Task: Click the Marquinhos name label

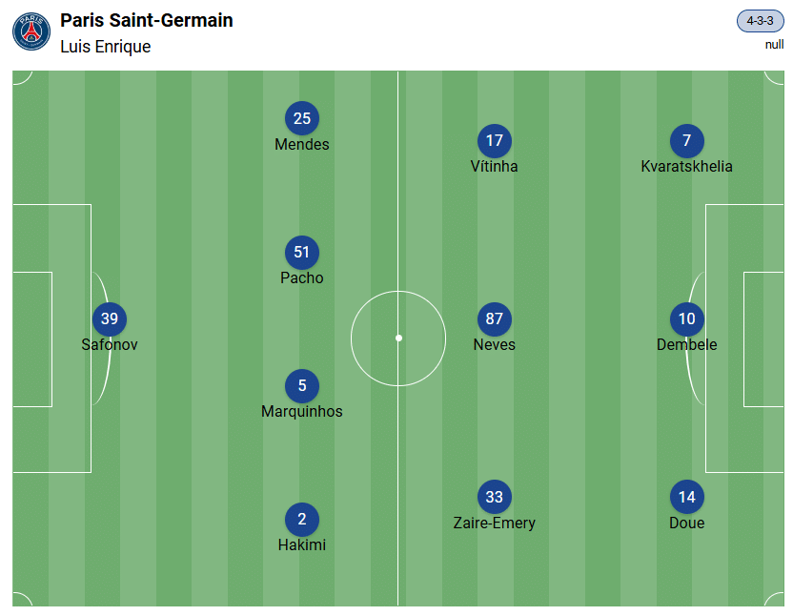Action: (x=302, y=412)
